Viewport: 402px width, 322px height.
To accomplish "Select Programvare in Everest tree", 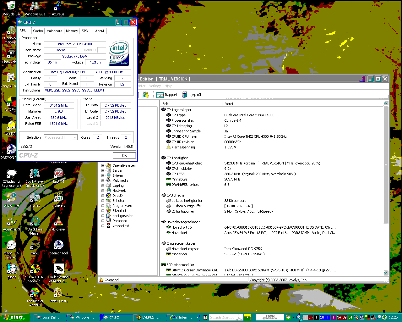I will click(122, 206).
